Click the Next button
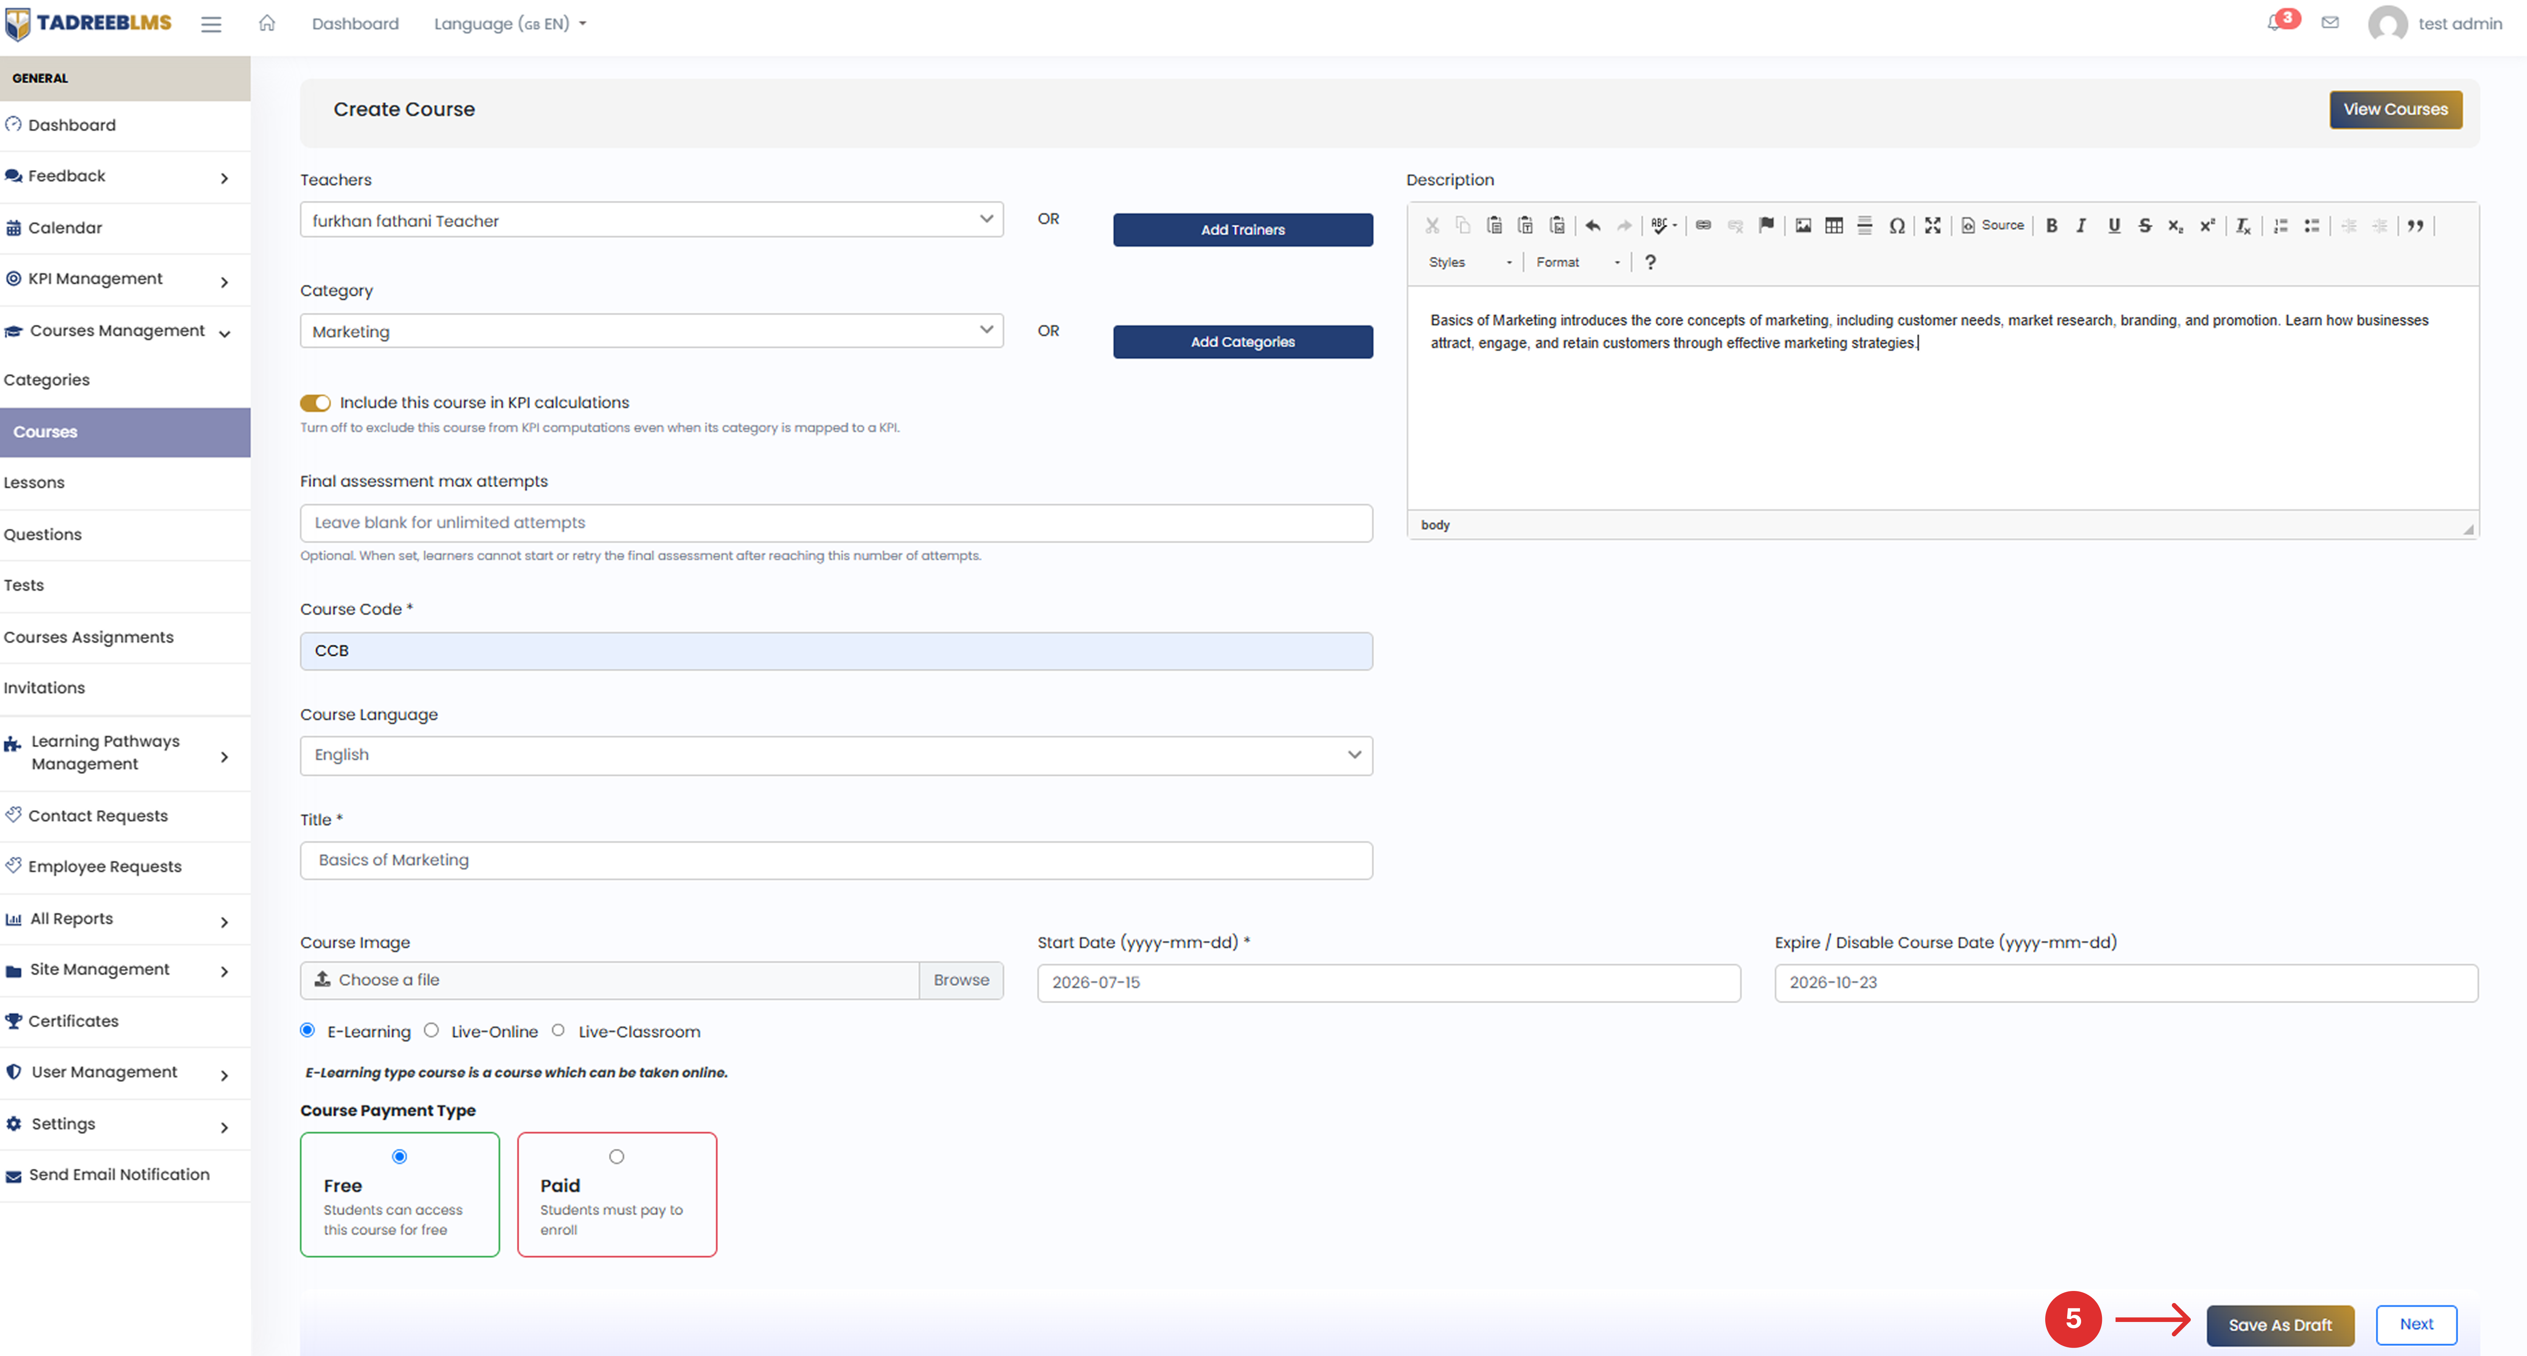 2416,1325
